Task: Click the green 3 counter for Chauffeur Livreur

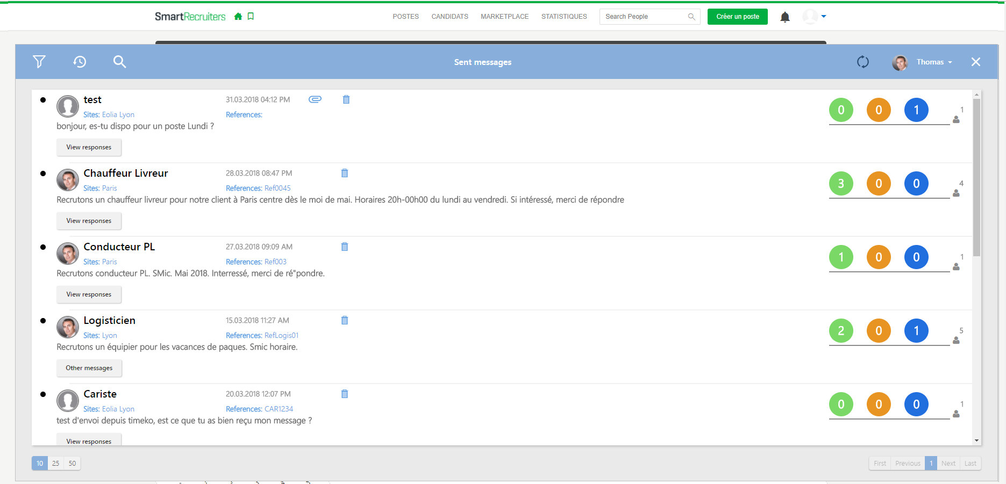Action: coord(841,184)
